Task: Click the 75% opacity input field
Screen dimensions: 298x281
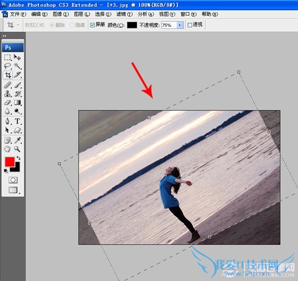Action: tap(169, 25)
